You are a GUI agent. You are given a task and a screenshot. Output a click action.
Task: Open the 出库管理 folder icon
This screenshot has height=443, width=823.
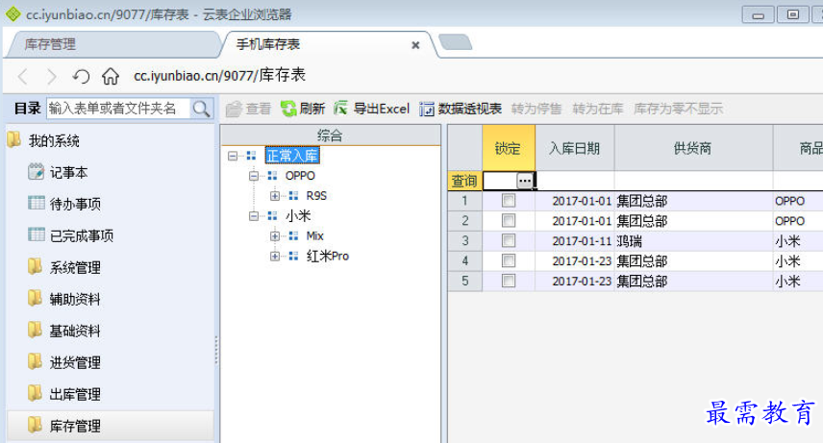(x=36, y=393)
